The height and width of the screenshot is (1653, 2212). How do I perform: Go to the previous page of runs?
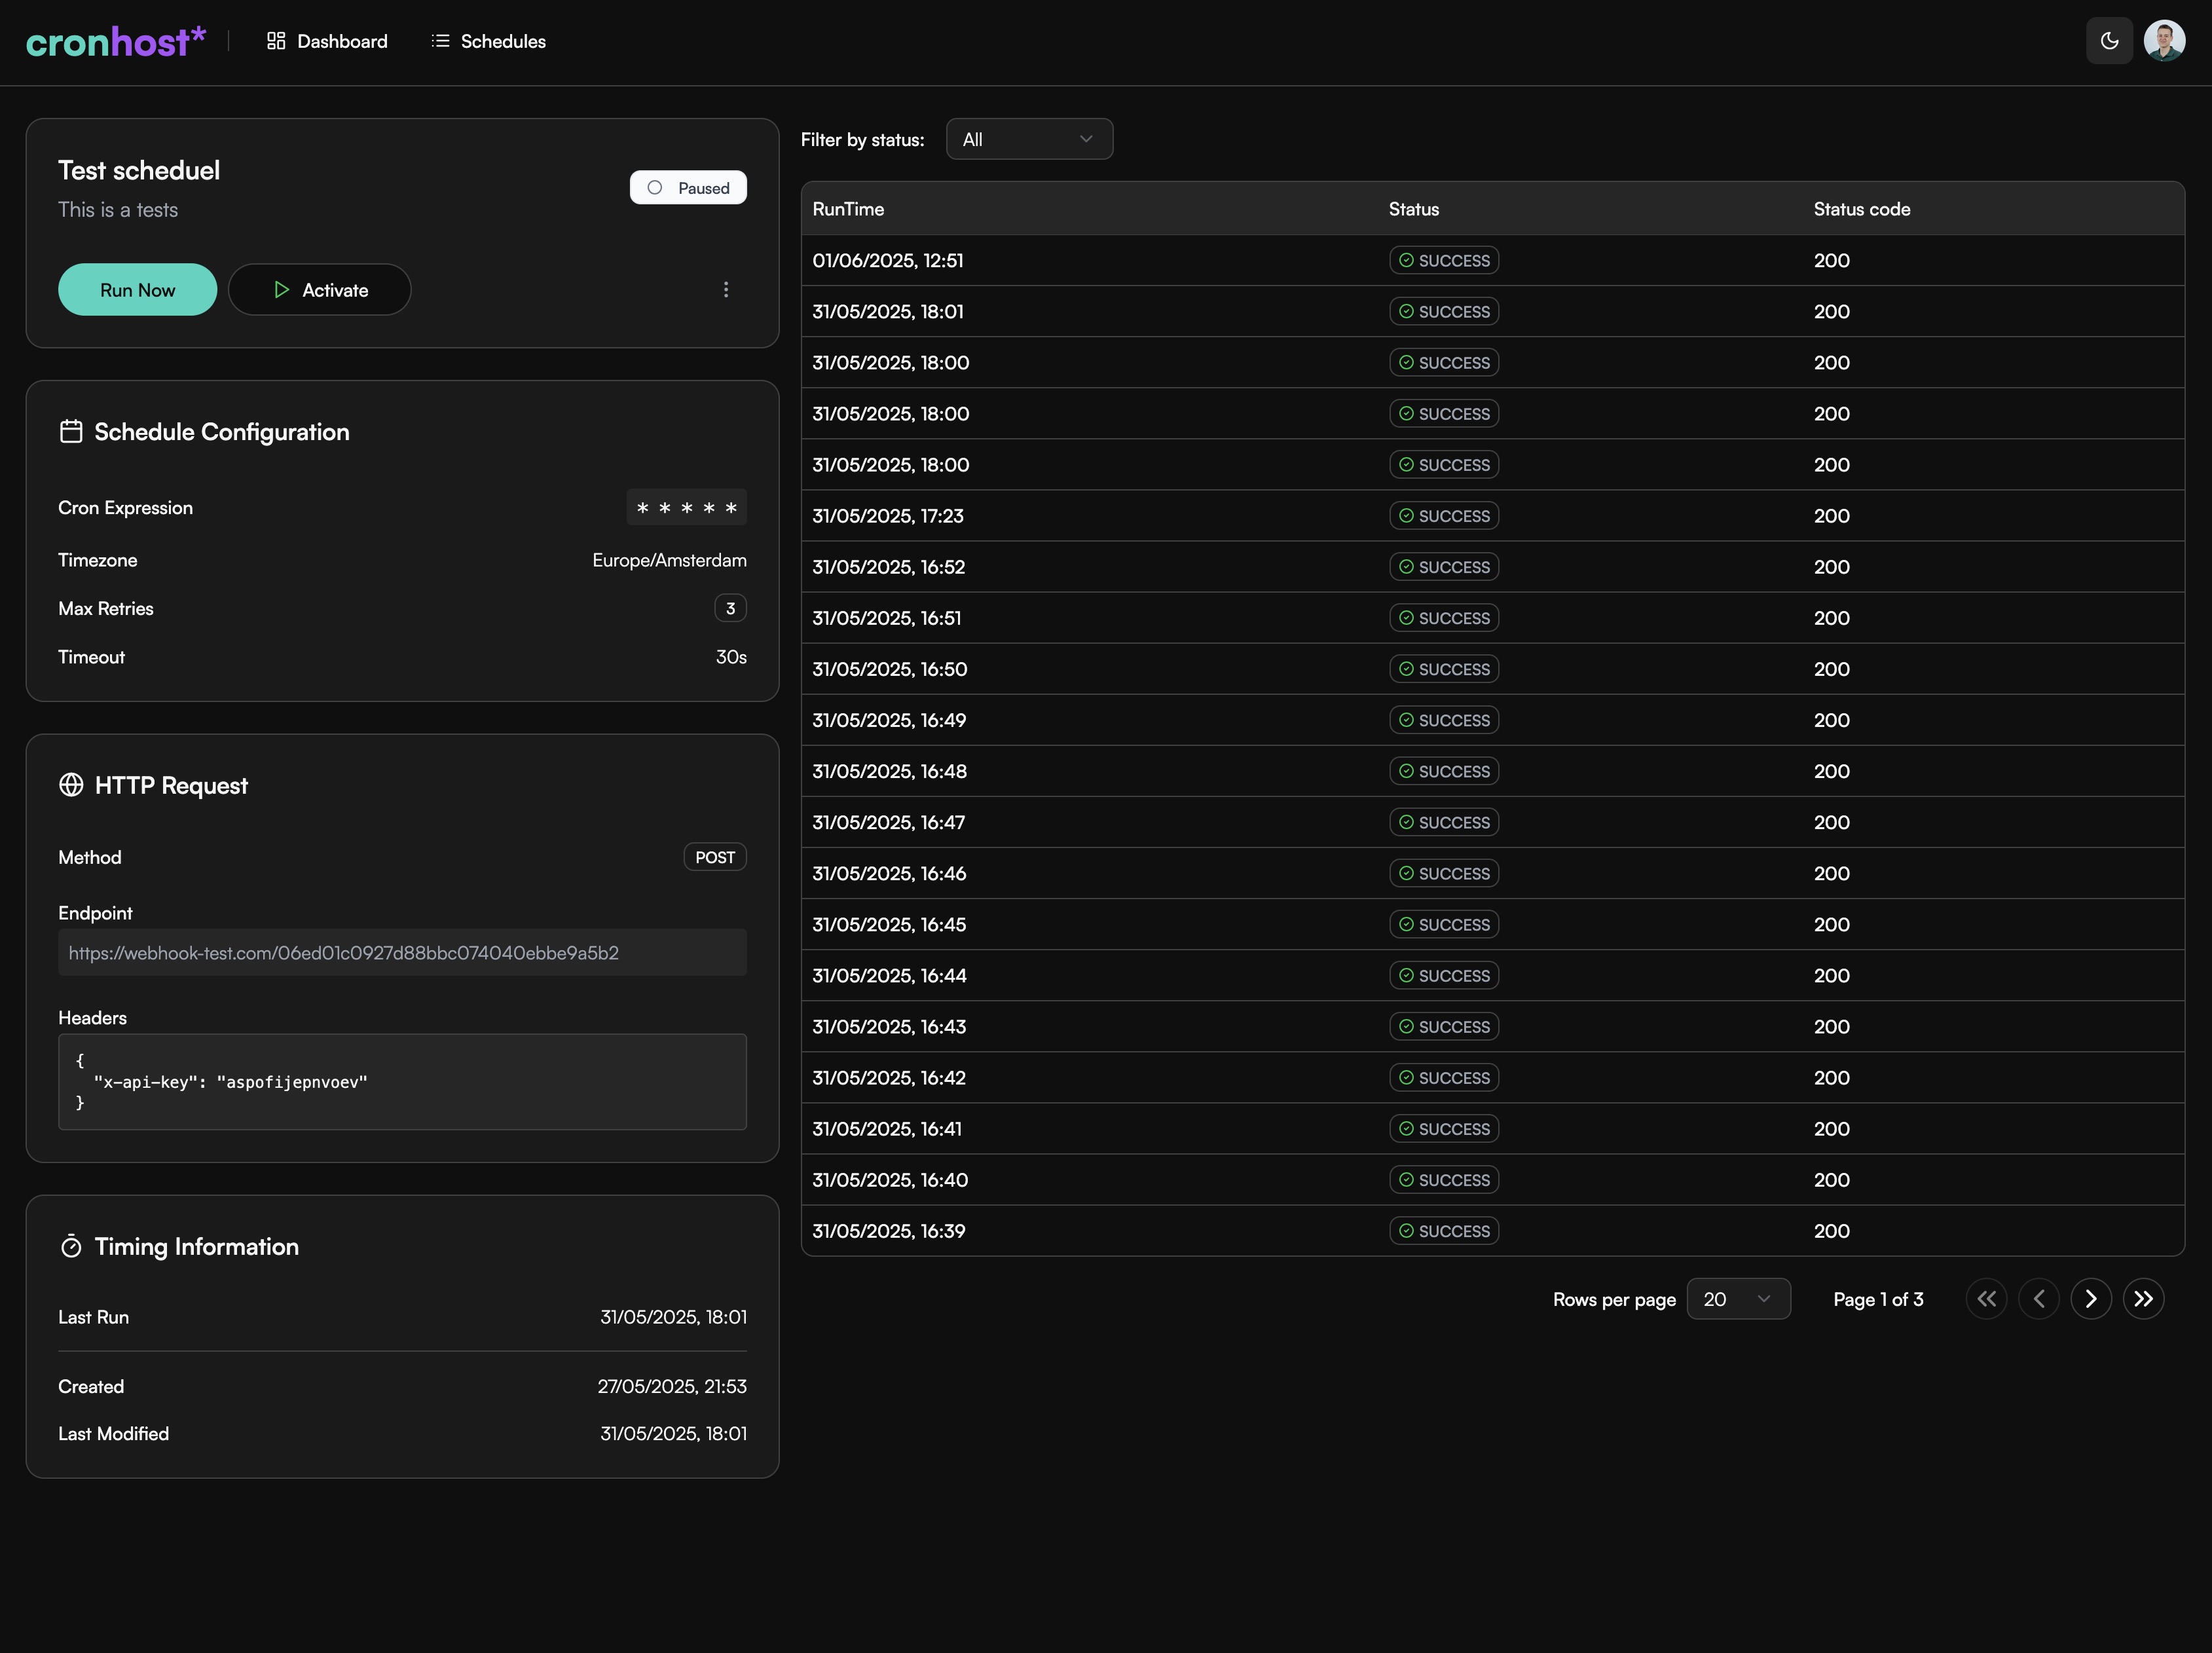click(x=2038, y=1299)
